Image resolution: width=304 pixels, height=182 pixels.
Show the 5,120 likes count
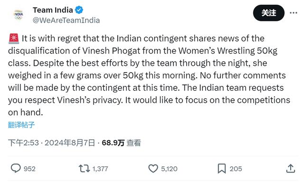coord(169,169)
